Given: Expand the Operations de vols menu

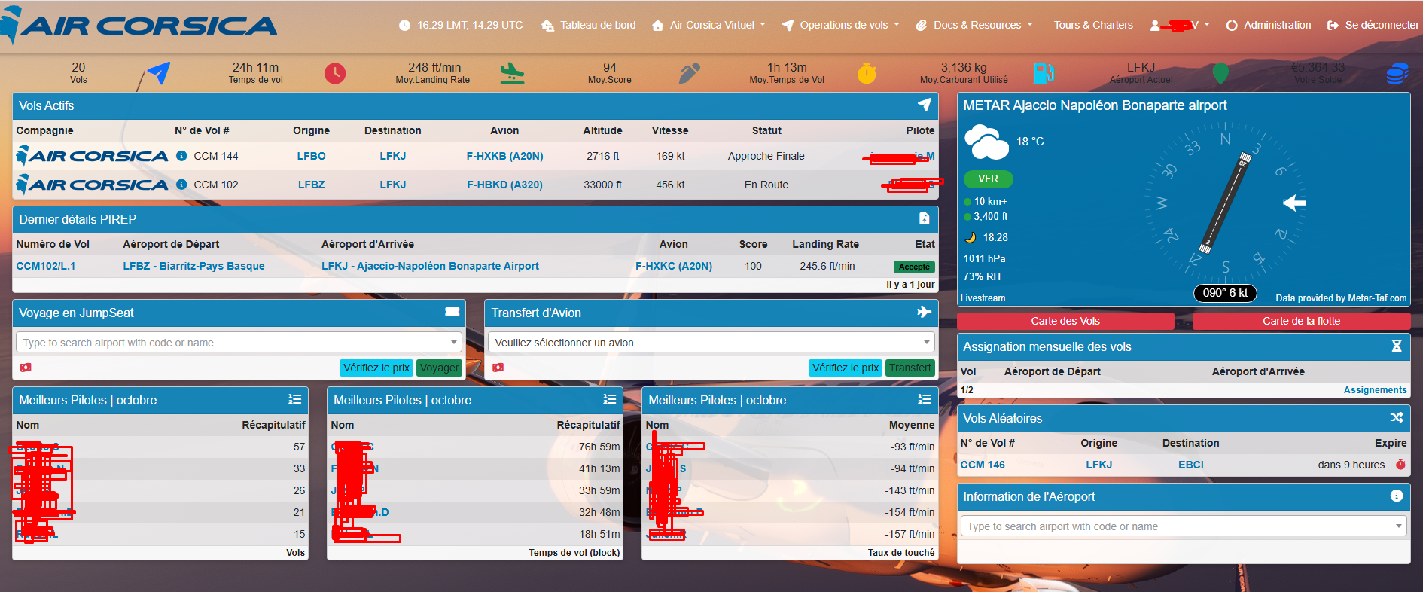Looking at the screenshot, I should coord(841,25).
